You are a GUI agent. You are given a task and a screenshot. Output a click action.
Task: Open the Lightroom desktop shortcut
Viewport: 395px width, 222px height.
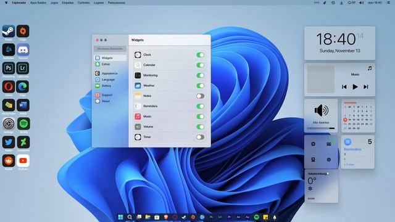point(23,68)
